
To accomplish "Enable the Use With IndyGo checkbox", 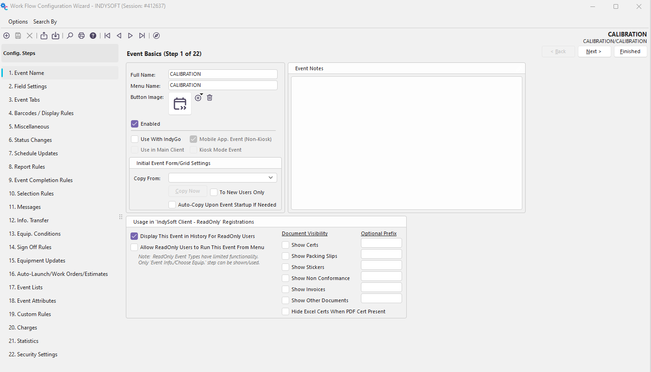I will pos(135,139).
